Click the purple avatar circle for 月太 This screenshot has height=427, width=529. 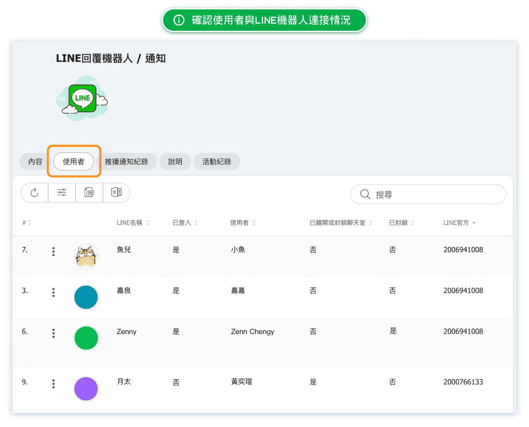pos(86,389)
